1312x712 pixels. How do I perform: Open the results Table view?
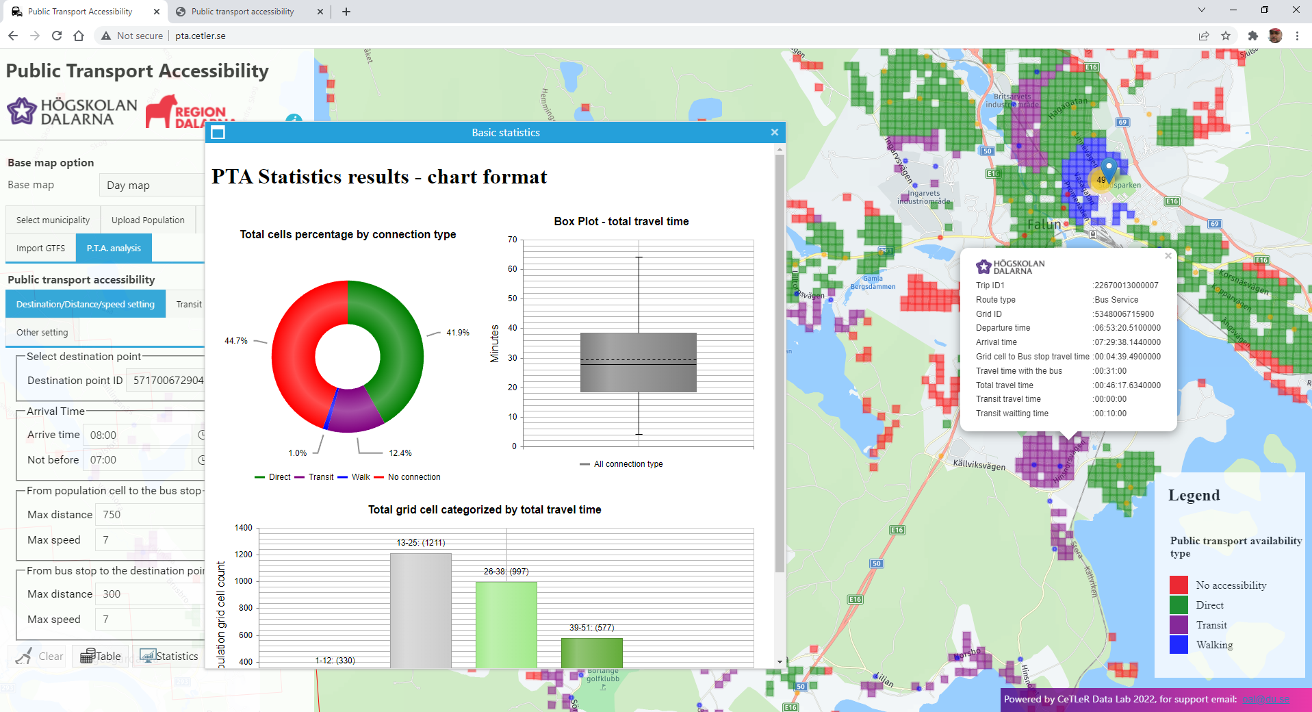pos(101,656)
